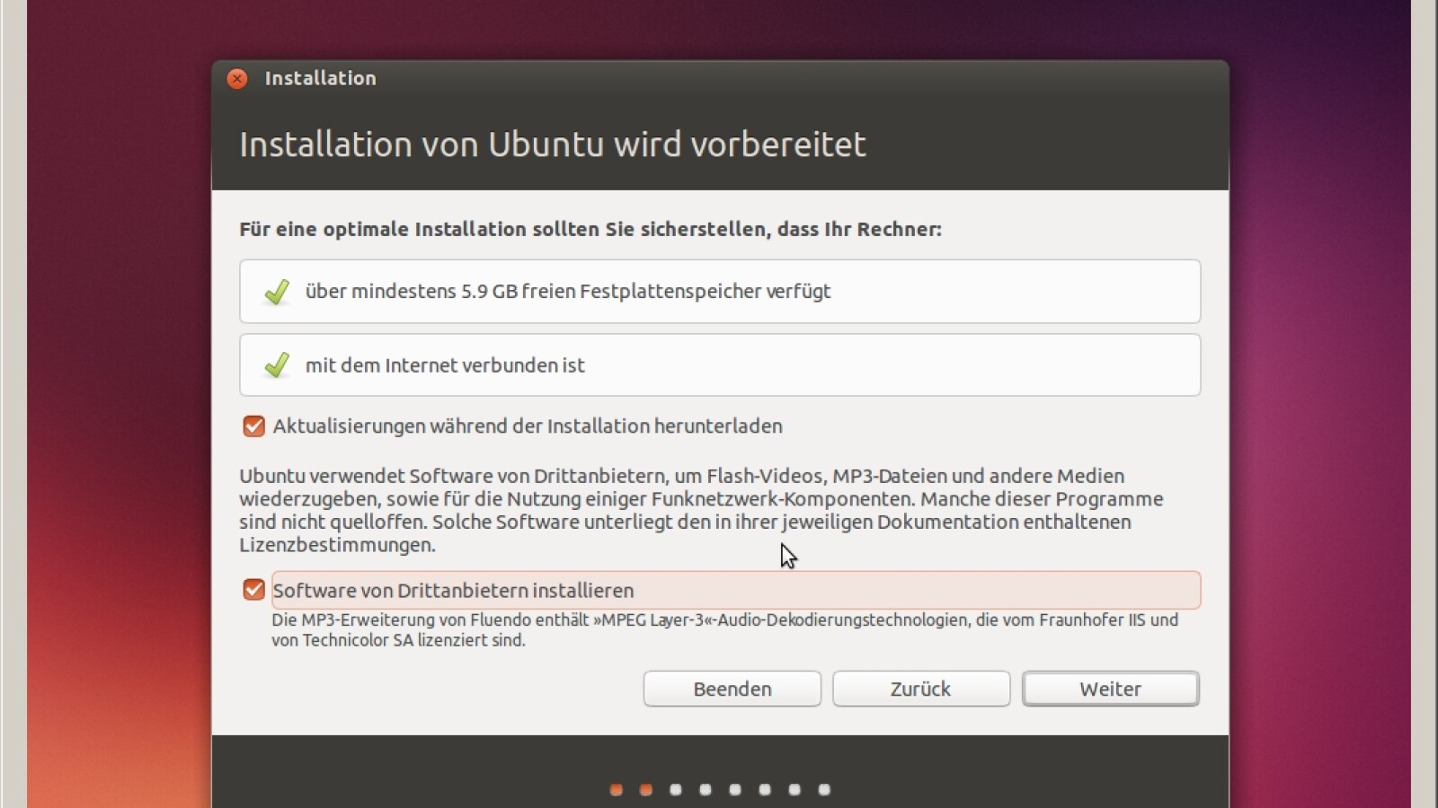This screenshot has height=808, width=1438.
Task: Click the fourth progress dot
Action: (706, 790)
